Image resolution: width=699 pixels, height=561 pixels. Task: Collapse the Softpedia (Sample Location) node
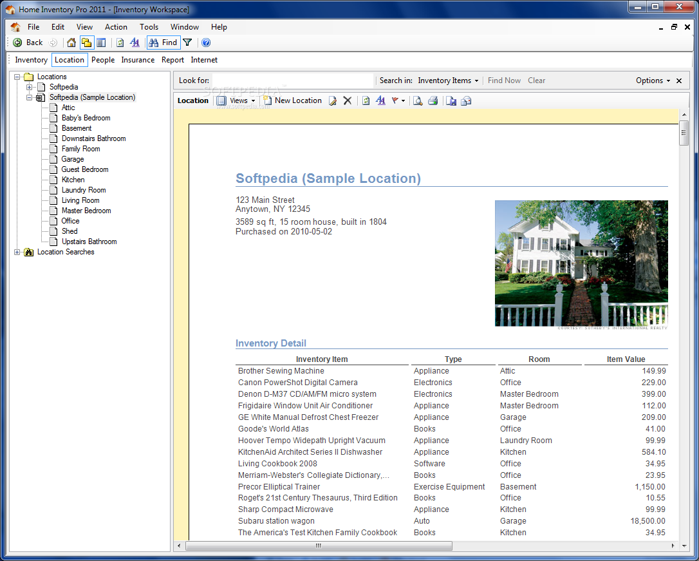point(29,97)
